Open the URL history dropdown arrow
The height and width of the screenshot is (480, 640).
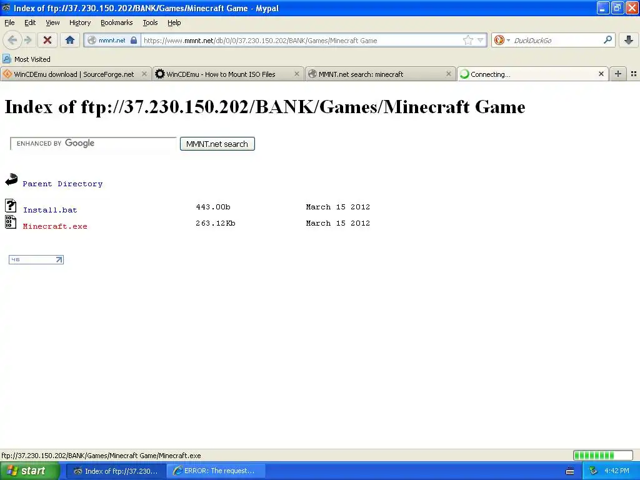(481, 40)
